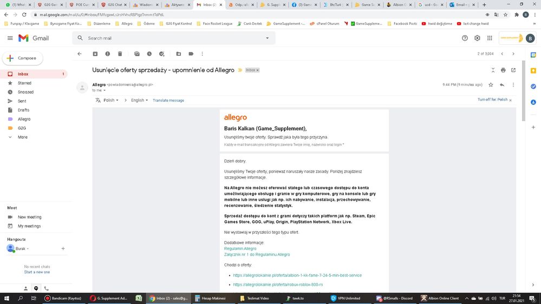This screenshot has height=304, width=541.
Task: Report this message as spam
Action: (108, 54)
